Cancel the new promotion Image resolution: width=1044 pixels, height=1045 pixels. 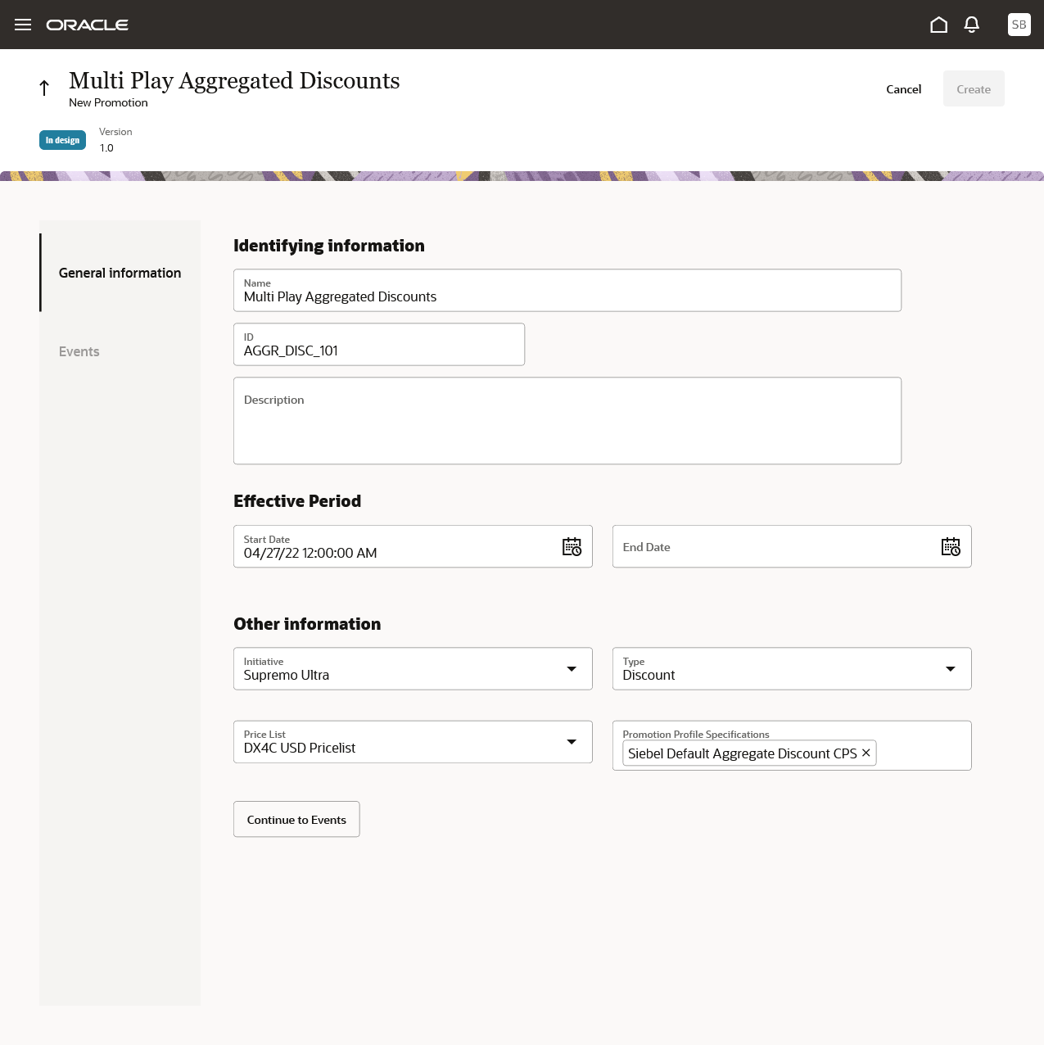coord(903,89)
